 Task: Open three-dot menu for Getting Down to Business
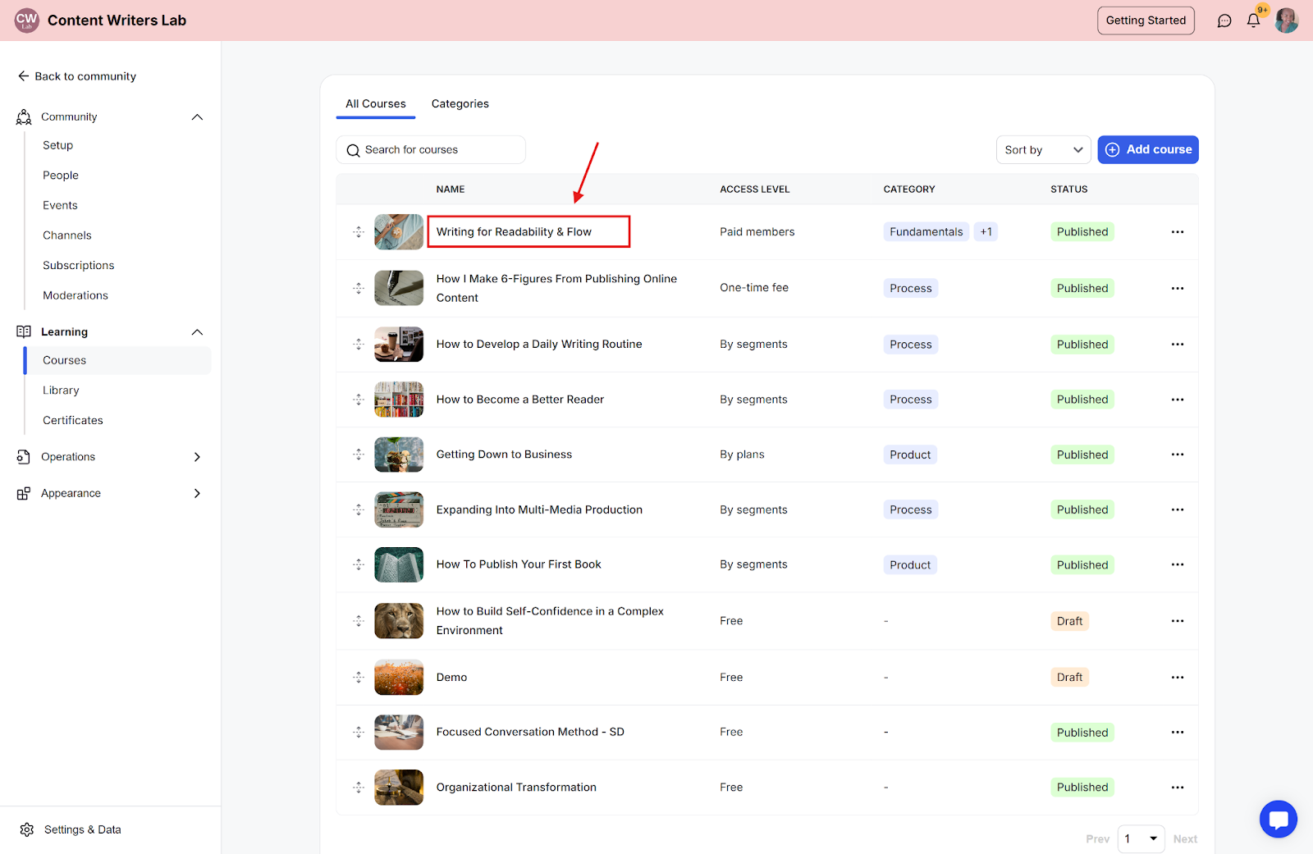1177,454
